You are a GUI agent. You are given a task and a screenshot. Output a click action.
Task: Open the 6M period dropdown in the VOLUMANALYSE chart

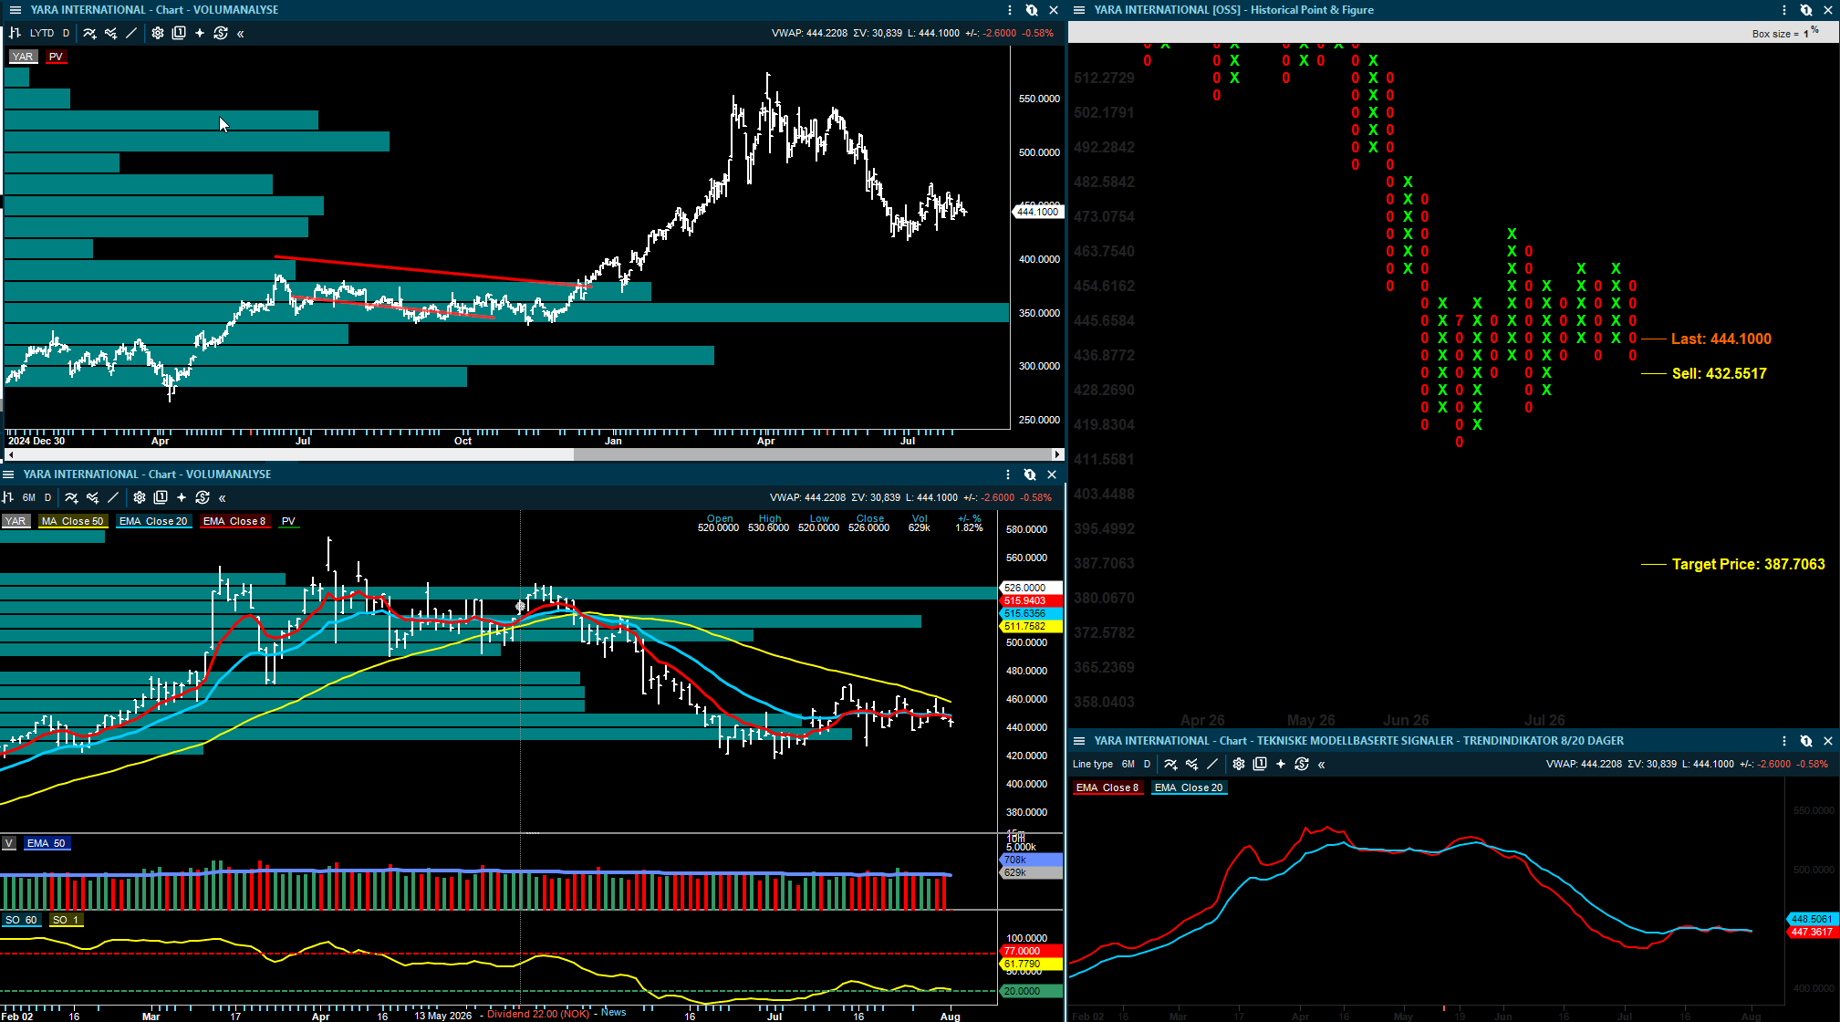[29, 497]
